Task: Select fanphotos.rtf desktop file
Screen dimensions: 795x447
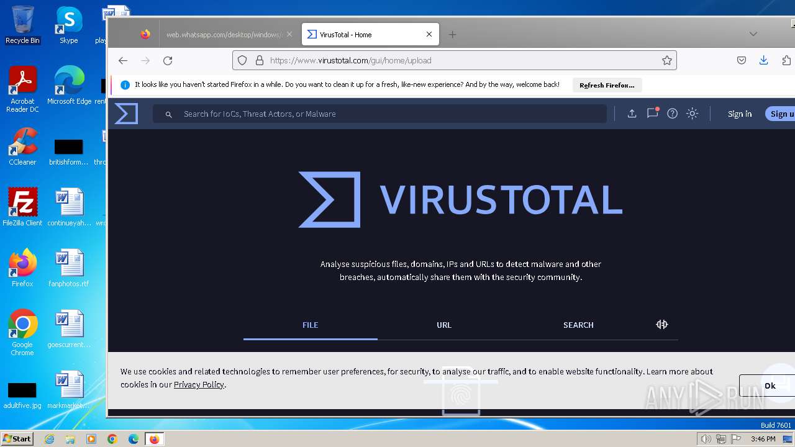Action: point(68,268)
